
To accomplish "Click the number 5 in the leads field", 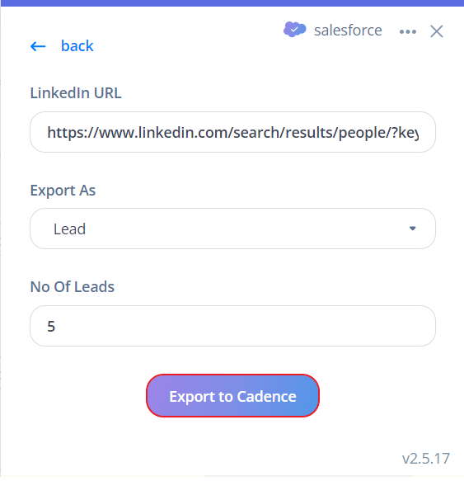I will coord(51,326).
